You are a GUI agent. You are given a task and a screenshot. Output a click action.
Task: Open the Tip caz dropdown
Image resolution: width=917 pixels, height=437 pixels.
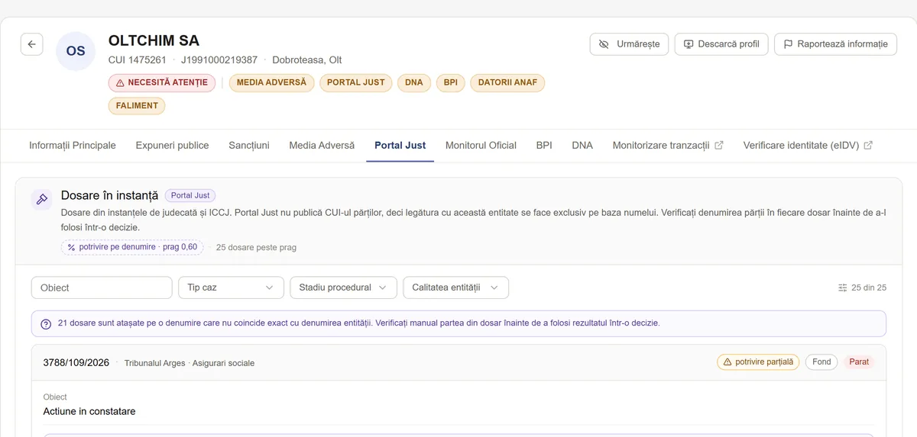coord(231,288)
